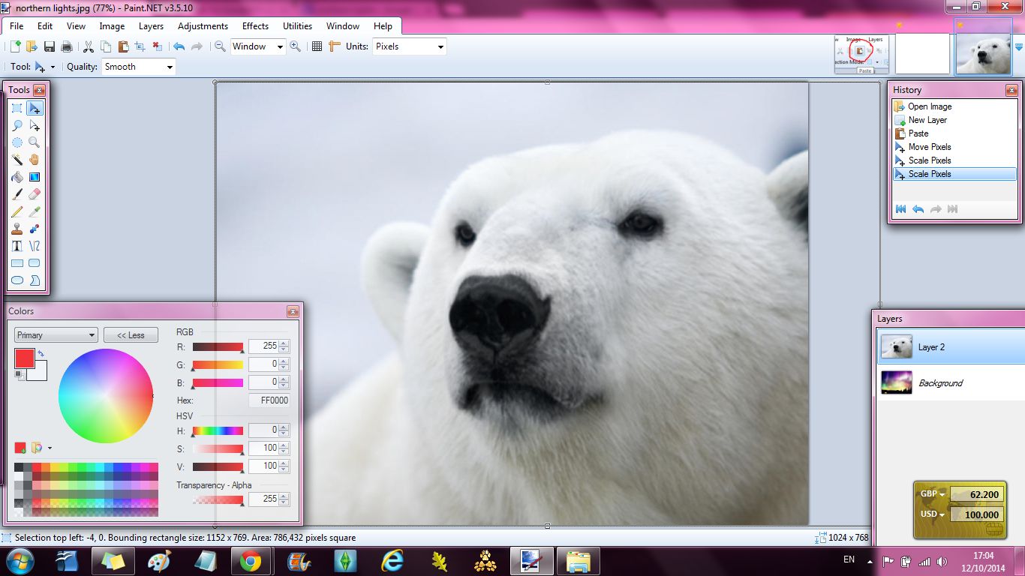The width and height of the screenshot is (1025, 576).
Task: Click the Open file toolbar icon
Action: [x=32, y=46]
